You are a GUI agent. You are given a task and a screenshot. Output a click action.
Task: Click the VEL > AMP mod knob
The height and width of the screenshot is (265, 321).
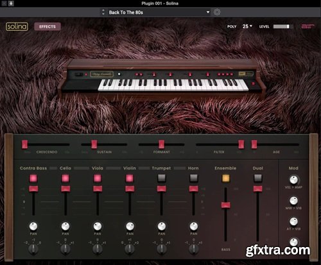pyautogui.click(x=293, y=180)
